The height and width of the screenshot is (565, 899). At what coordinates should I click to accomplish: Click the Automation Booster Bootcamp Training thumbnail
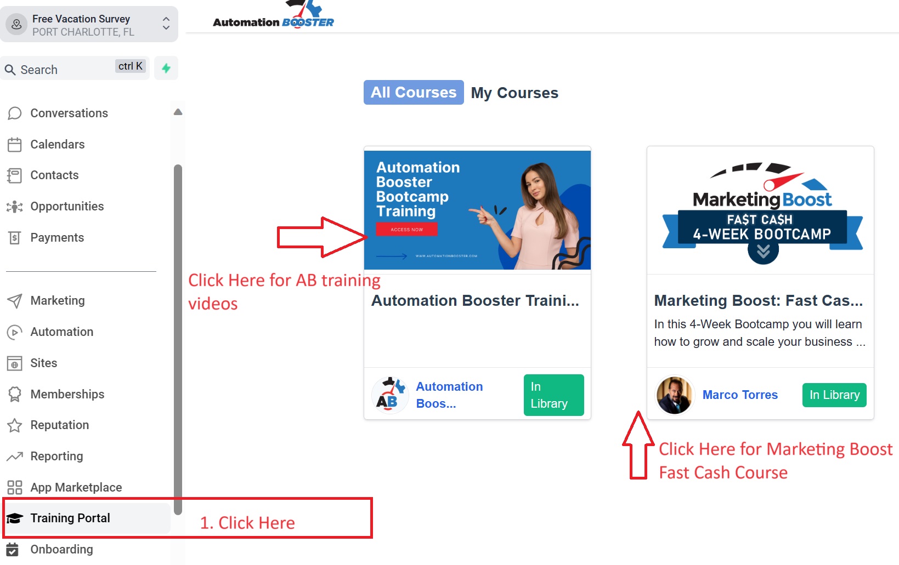477,210
